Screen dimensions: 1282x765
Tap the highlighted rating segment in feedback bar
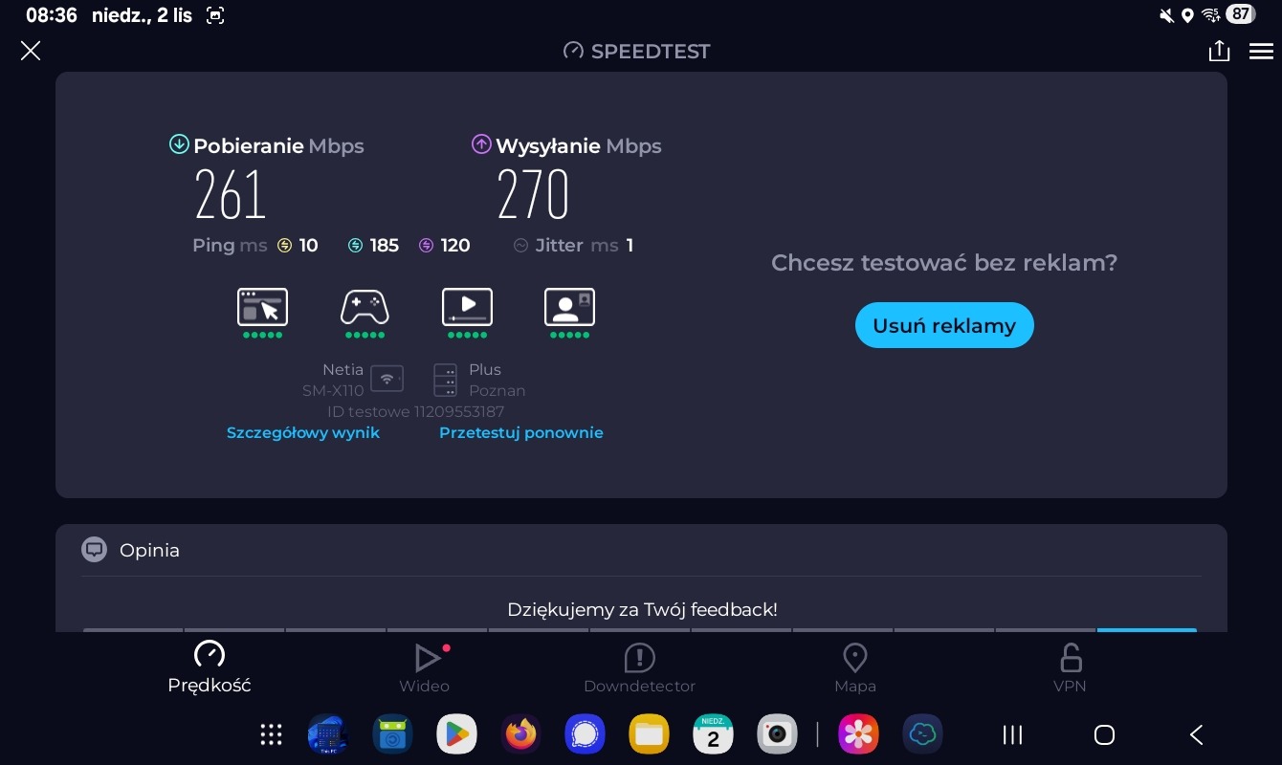[x=1146, y=629]
